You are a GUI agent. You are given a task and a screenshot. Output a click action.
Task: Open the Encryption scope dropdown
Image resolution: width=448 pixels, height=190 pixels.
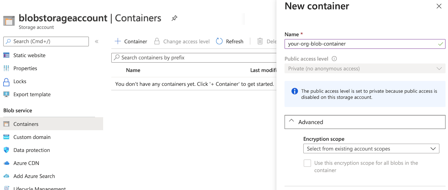pos(371,149)
